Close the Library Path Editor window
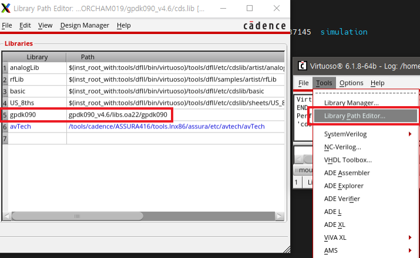The width and height of the screenshot is (420, 258). (x=277, y=9)
